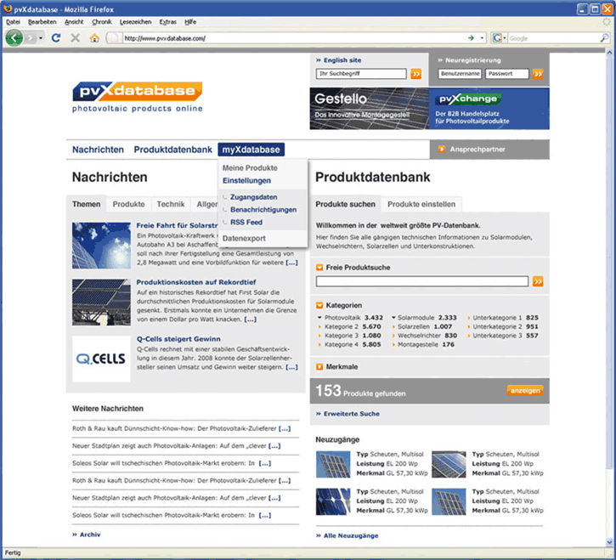616x560 pixels.
Task: Expand Unterkategorie 1 entry
Action: (468, 318)
